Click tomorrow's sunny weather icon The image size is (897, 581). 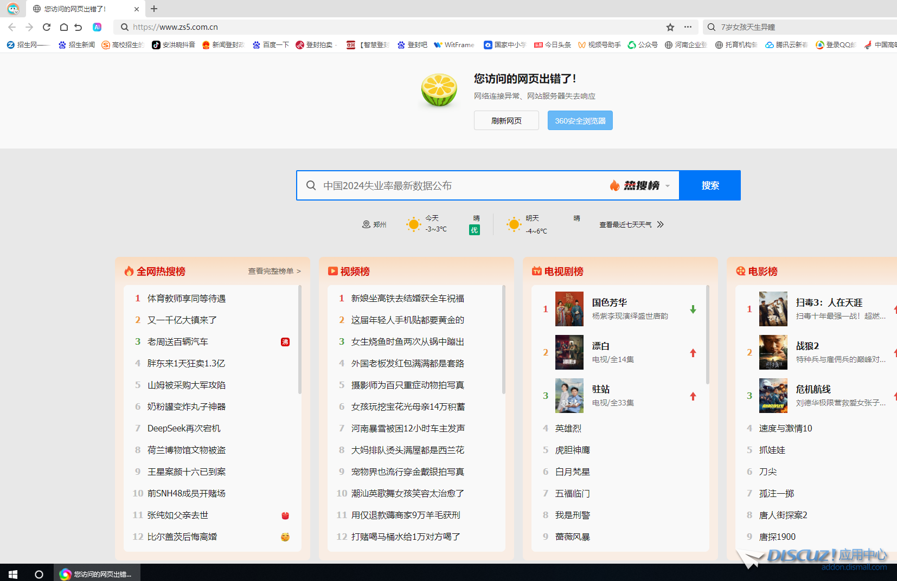514,224
